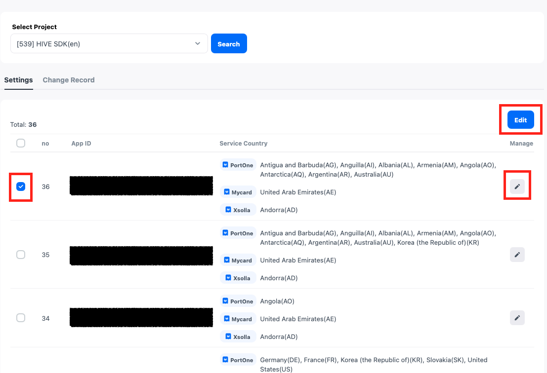
Task: Switch to the Change Record tab
Action: pyautogui.click(x=69, y=80)
